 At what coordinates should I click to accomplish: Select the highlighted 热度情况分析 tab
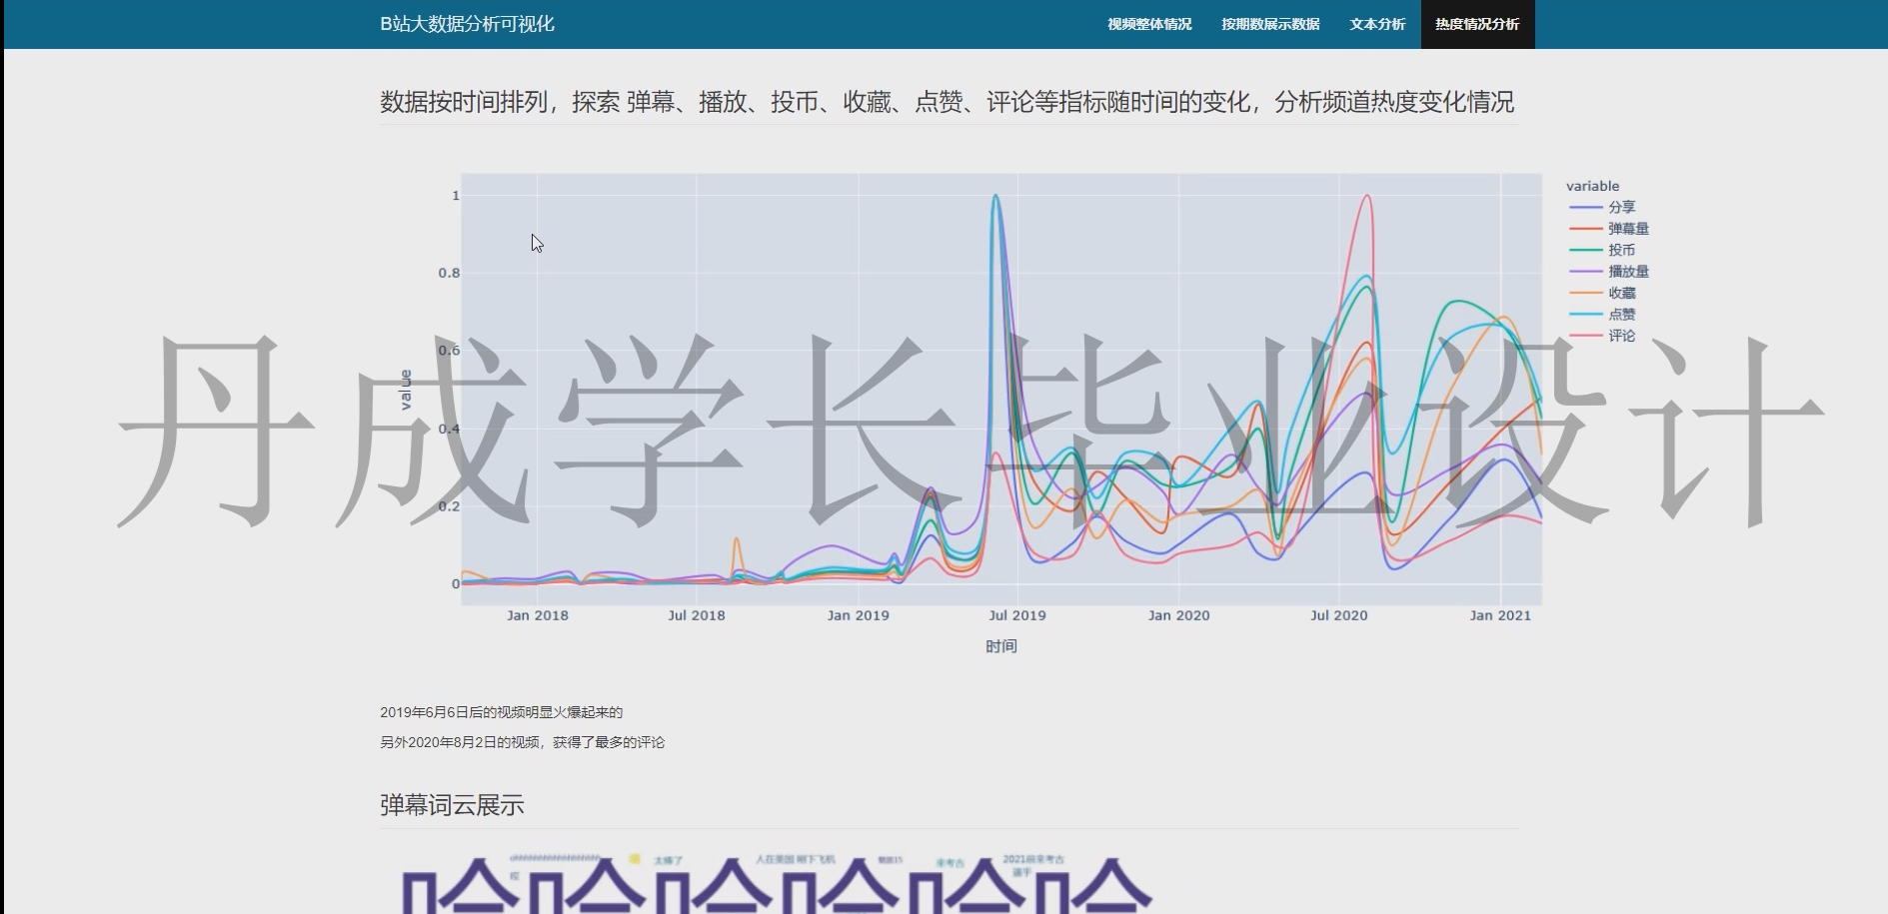coord(1475,24)
